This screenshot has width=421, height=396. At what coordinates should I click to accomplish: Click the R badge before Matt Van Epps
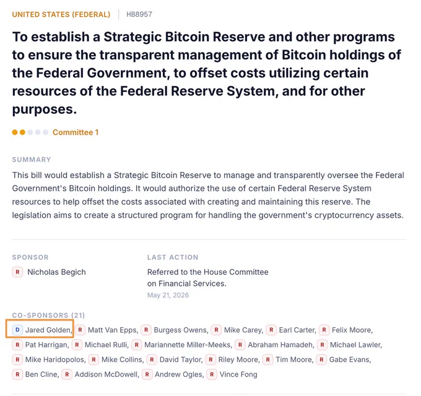(x=80, y=330)
